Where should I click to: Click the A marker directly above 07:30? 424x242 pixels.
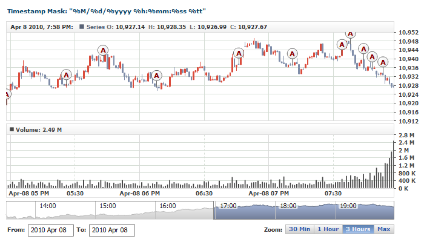point(342,44)
